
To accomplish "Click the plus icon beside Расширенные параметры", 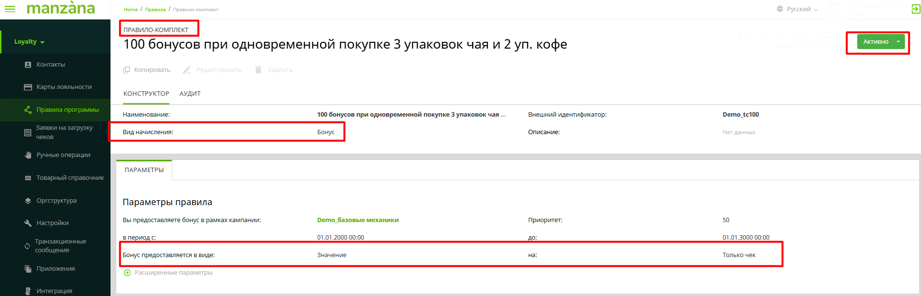I will tap(127, 273).
